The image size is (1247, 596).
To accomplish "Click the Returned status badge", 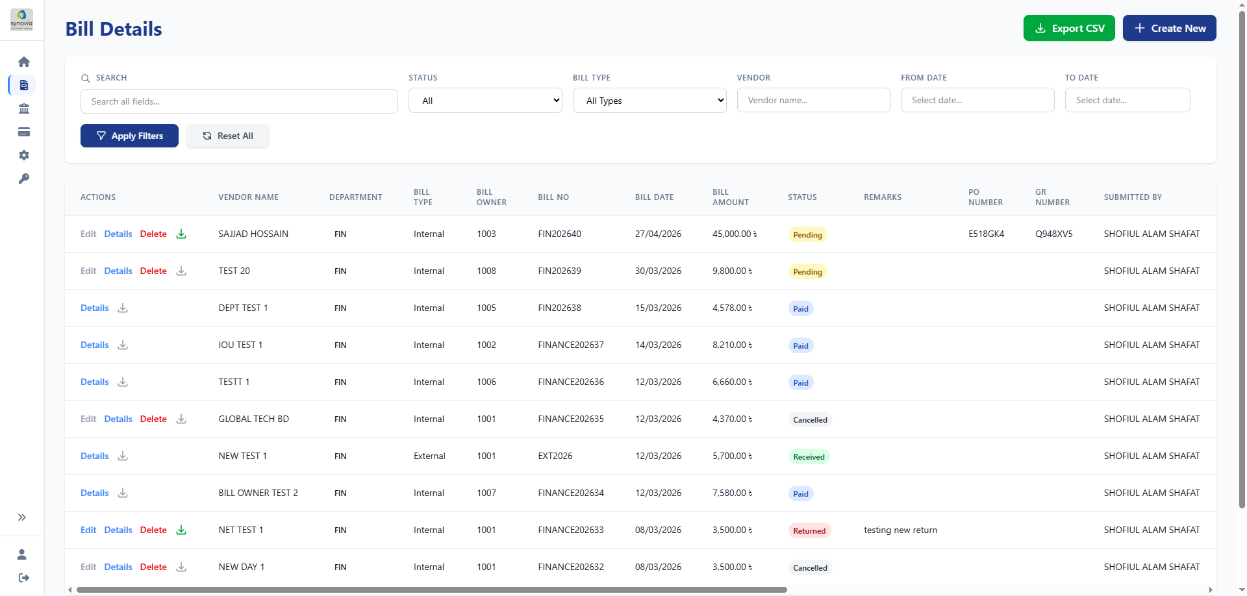I will [x=809, y=530].
